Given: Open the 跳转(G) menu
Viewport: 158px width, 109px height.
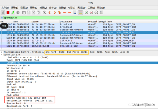Looking at the screenshot, I should pyautogui.click(x=34, y=8).
